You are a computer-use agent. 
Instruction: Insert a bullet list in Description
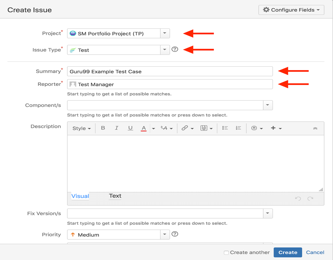pos(225,128)
